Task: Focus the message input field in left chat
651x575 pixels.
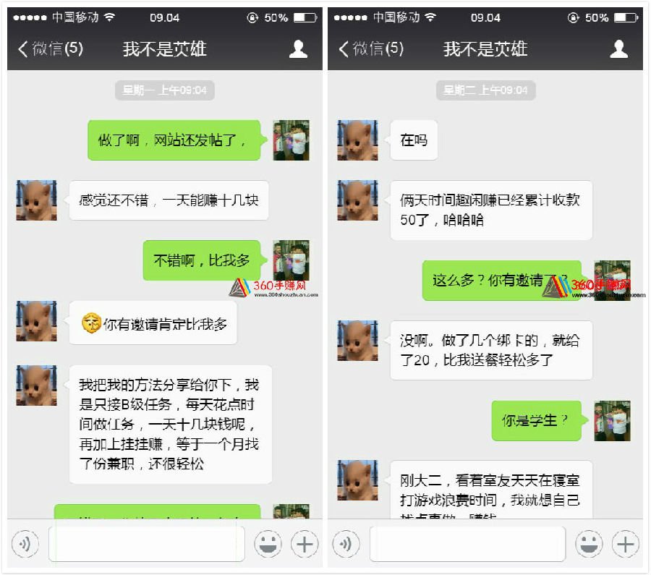Action: [147, 544]
